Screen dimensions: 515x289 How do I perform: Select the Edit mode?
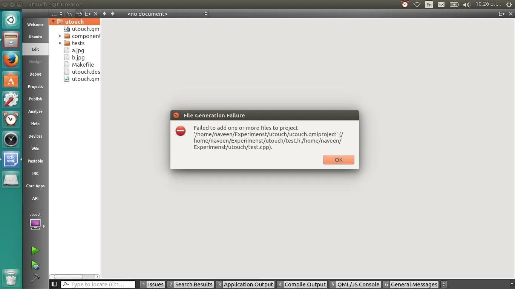click(x=35, y=49)
